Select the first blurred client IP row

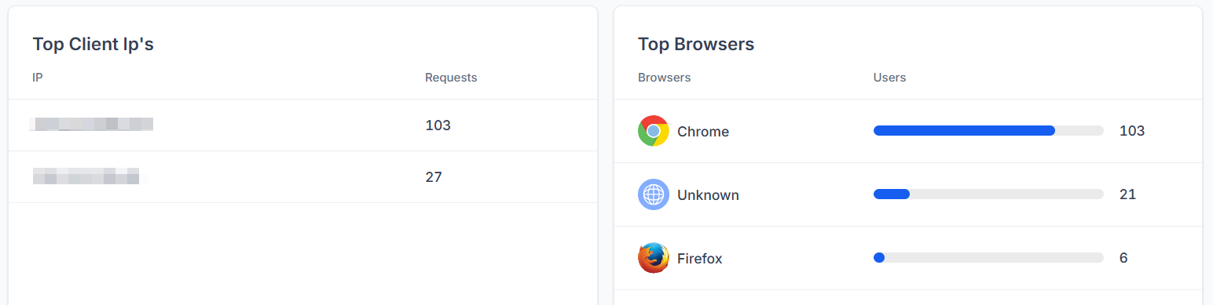pyautogui.click(x=302, y=125)
